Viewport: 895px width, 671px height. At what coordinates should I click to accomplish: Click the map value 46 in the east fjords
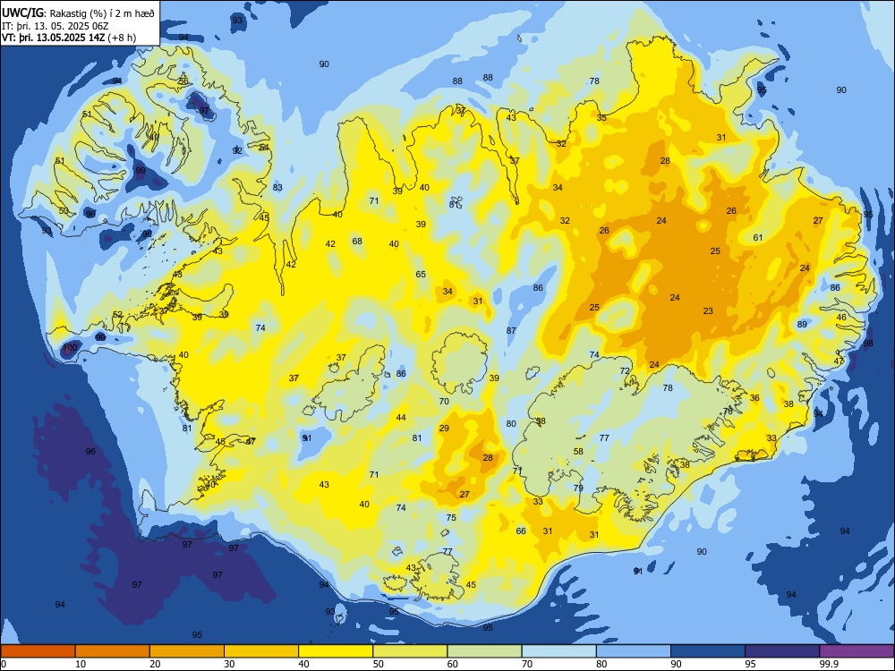pyautogui.click(x=841, y=318)
